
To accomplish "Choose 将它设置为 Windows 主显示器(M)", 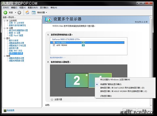I will click(x=115, y=80).
